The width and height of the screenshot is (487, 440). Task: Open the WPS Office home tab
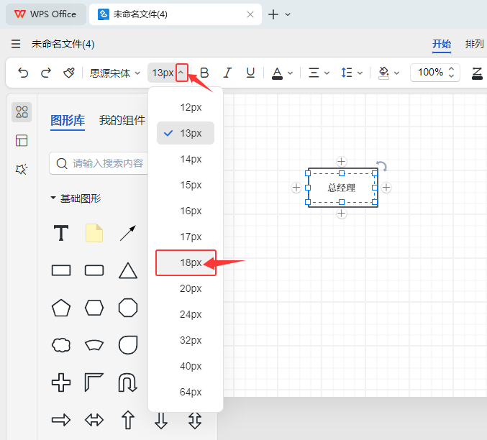tap(45, 14)
